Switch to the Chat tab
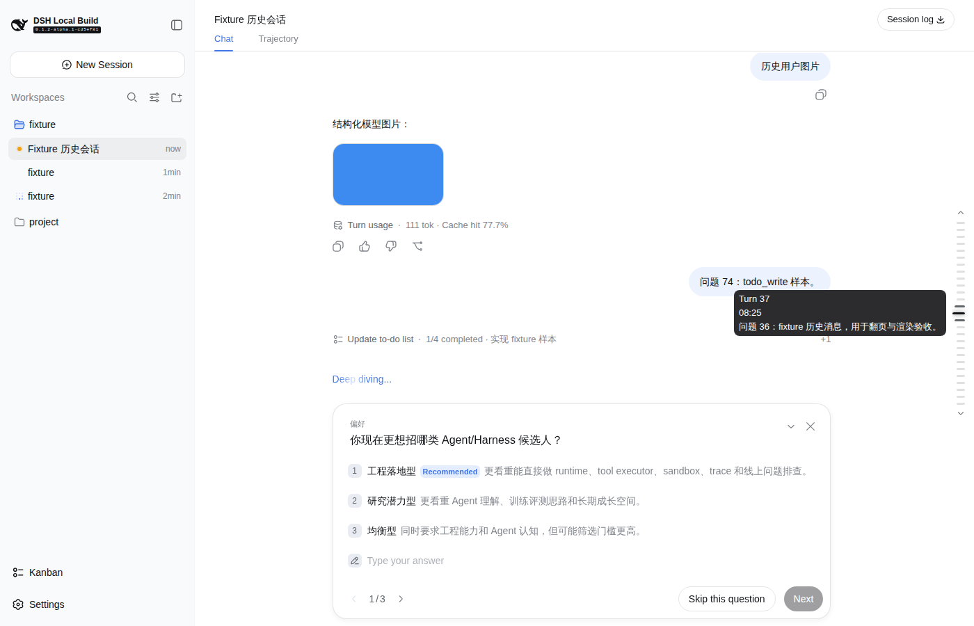Viewport: 974px width, 626px height. click(x=224, y=39)
